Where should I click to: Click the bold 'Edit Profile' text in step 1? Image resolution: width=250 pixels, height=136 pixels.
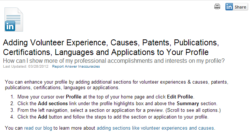pos(180,97)
